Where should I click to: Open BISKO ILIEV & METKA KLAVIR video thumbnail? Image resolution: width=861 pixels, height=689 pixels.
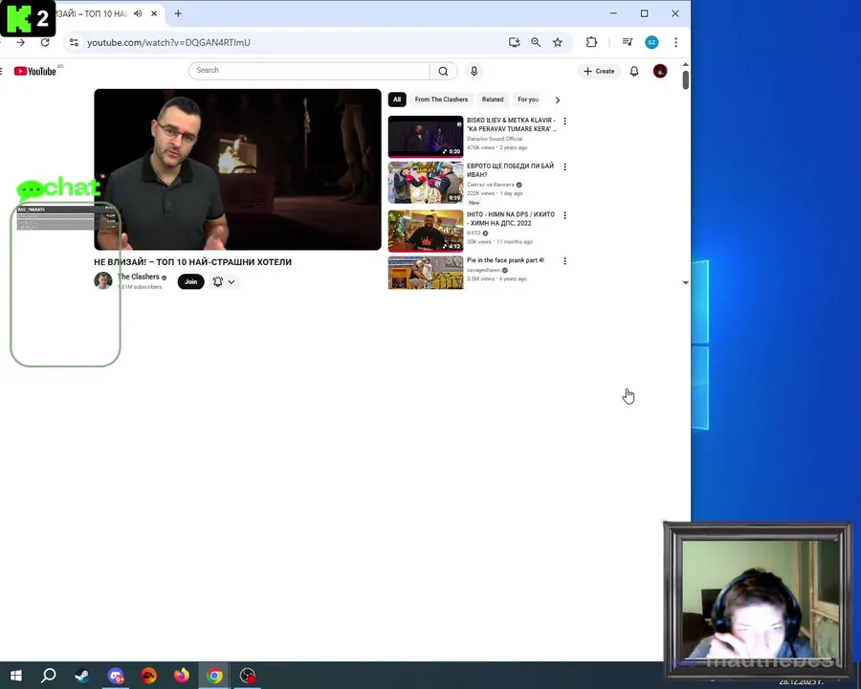click(426, 136)
